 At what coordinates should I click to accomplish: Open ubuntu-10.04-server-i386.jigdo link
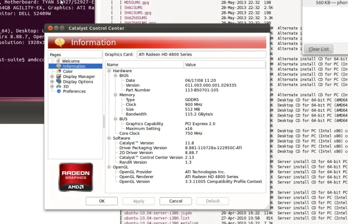[x=158, y=213]
